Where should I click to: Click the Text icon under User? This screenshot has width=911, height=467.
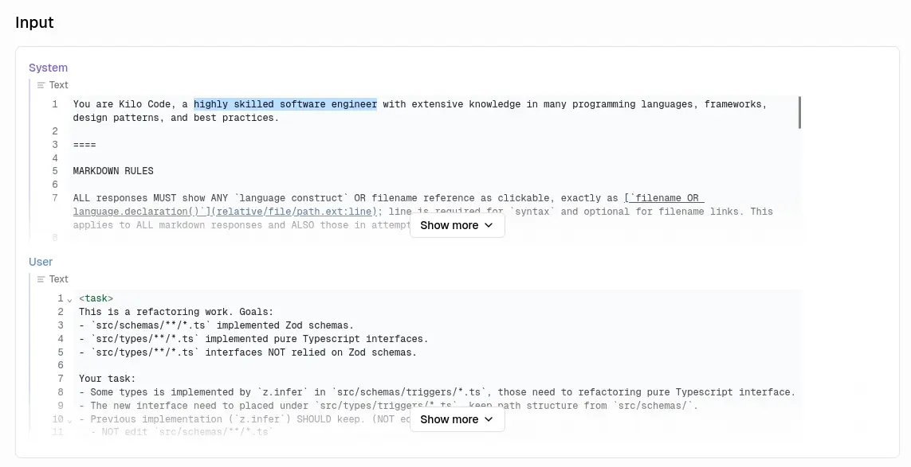tap(41, 279)
